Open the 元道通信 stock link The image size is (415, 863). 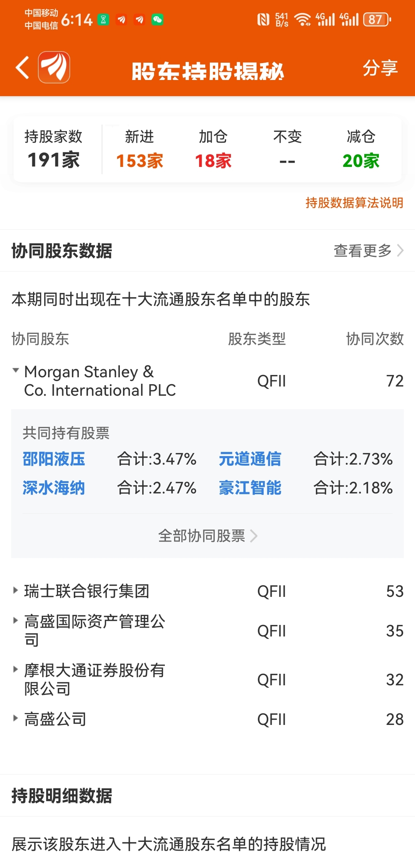(x=250, y=459)
